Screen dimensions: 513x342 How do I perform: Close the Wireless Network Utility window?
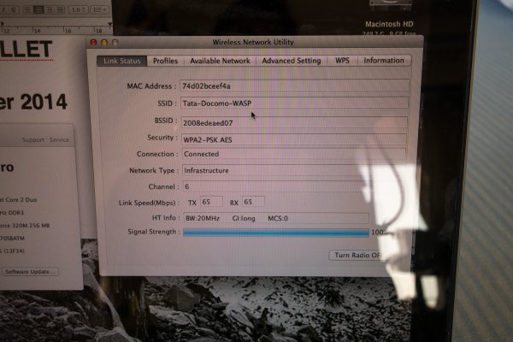point(93,43)
